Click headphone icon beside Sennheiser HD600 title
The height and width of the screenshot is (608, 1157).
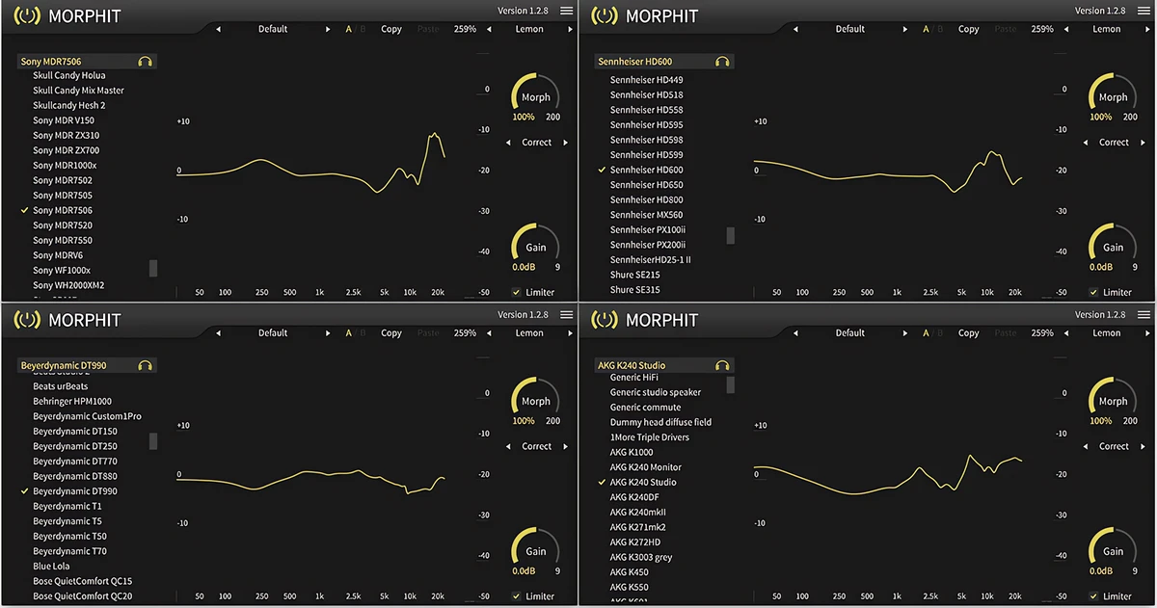tap(722, 62)
